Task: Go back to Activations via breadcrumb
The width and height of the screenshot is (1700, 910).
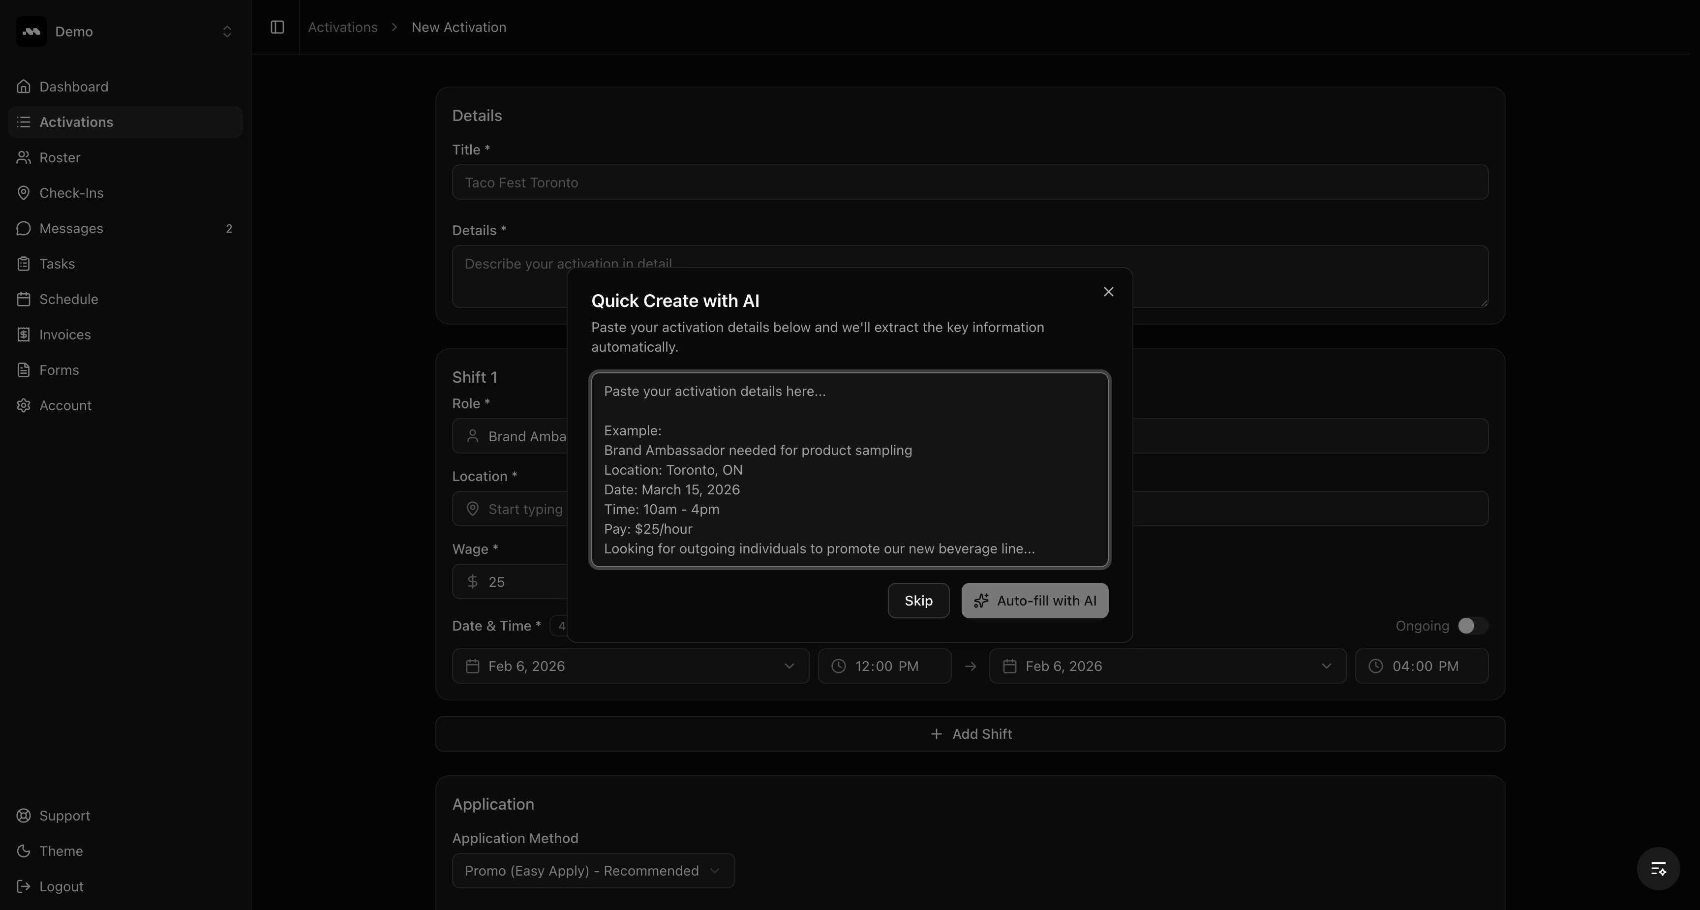Action: click(x=342, y=27)
